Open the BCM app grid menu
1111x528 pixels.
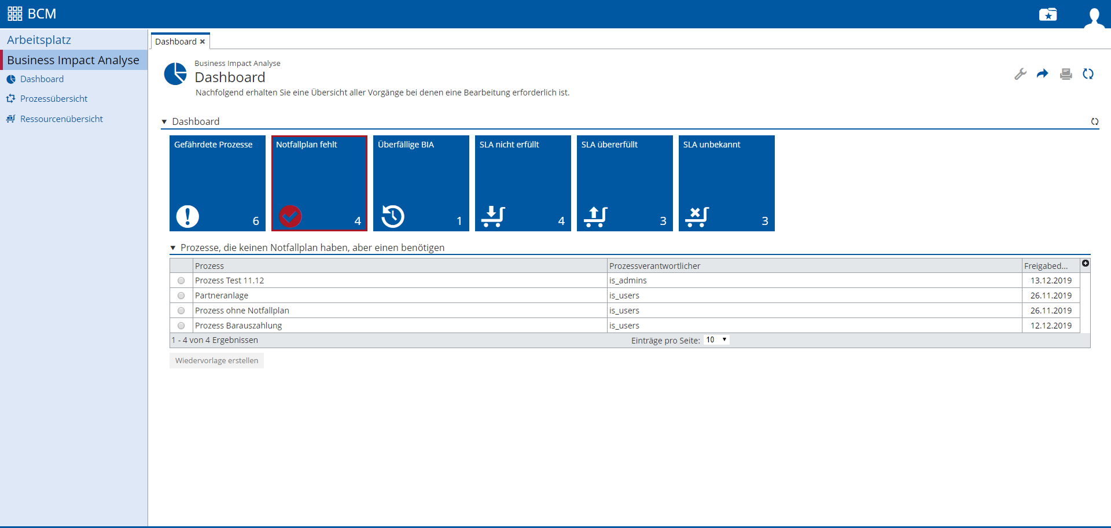pos(15,14)
